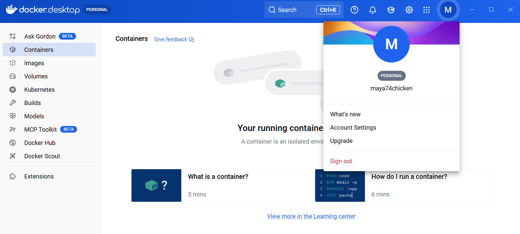The width and height of the screenshot is (520, 234).
Task: Select Account Settings from the account menu
Action: click(353, 128)
